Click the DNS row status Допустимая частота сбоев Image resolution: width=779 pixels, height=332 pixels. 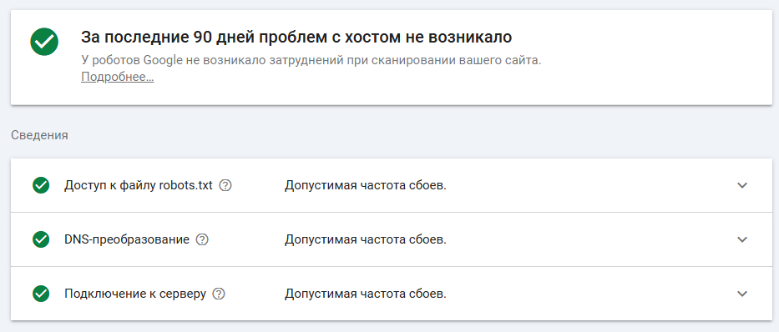coord(366,239)
